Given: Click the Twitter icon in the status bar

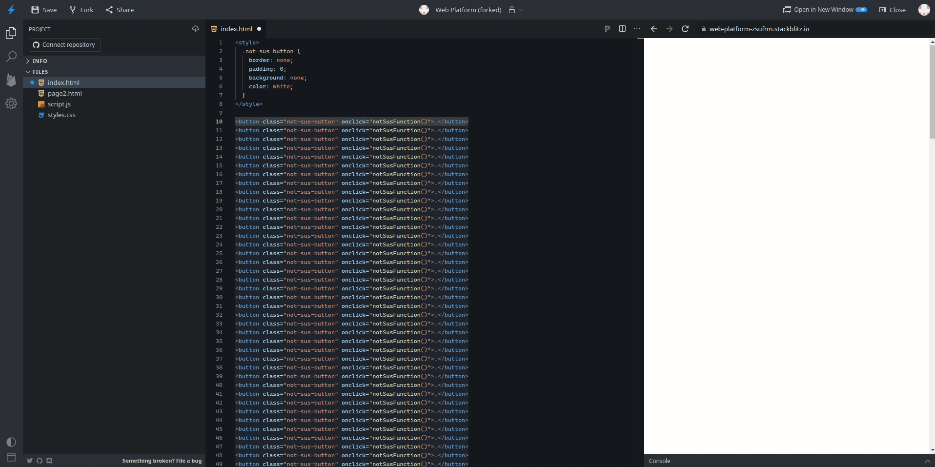Looking at the screenshot, I should click(x=29, y=461).
